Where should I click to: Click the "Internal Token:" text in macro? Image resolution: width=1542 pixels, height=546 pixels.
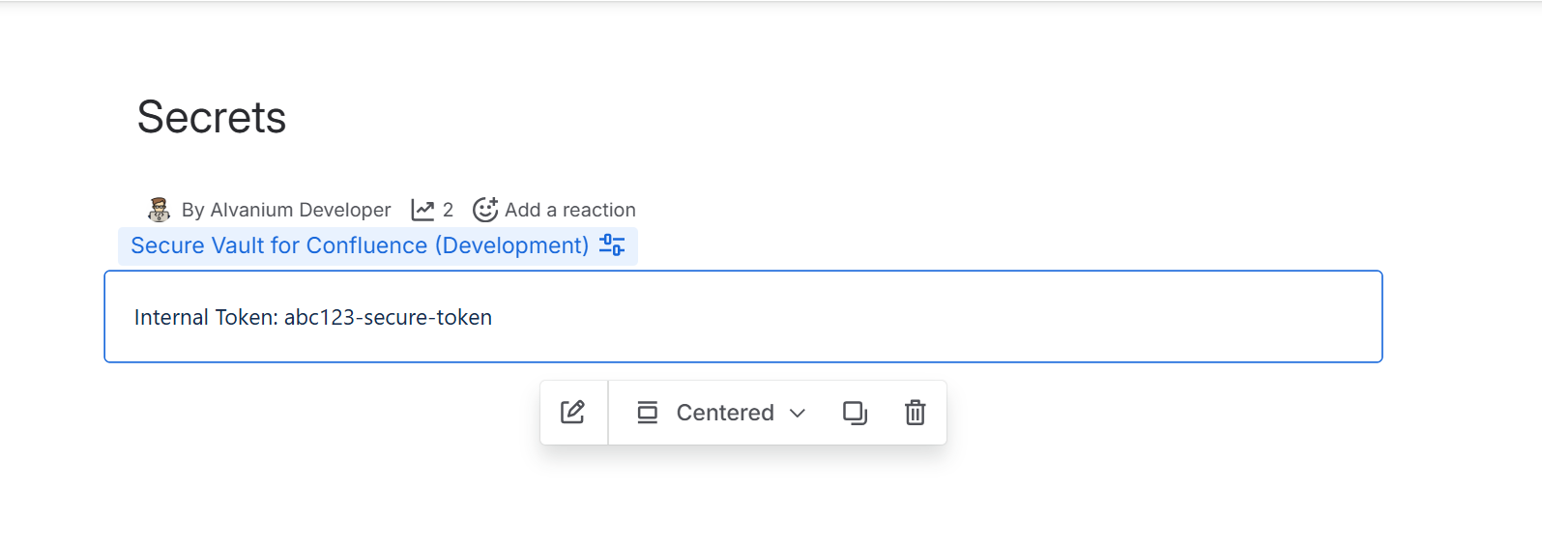point(206,317)
